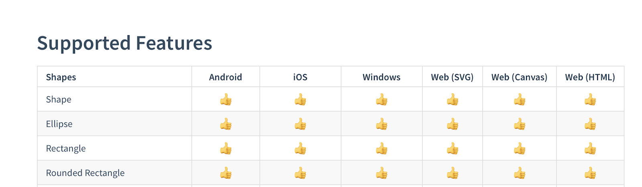
Task: Click the iOS thumbs-up in Ellipse row
Action: (301, 124)
